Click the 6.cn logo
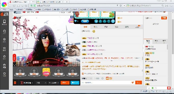174x94 pixels. 4,14
